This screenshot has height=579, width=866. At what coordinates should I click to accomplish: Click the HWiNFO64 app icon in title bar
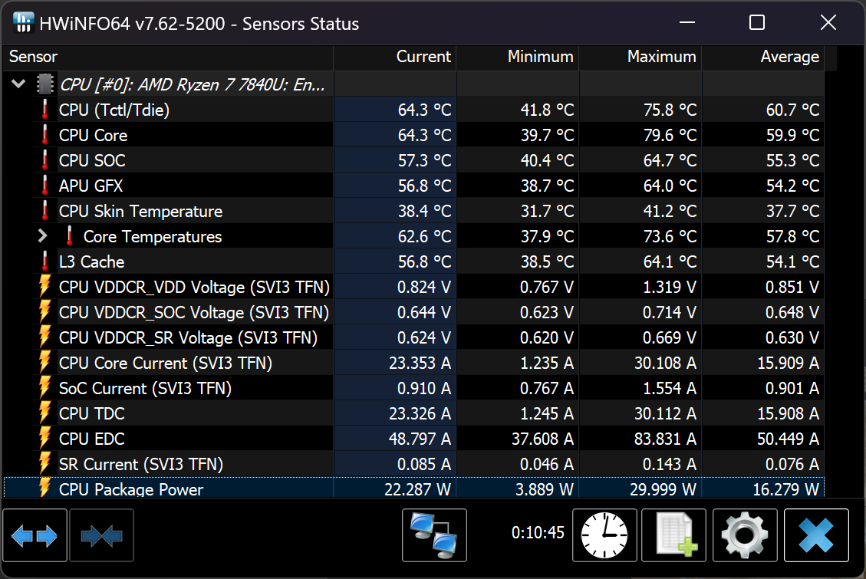(24, 23)
